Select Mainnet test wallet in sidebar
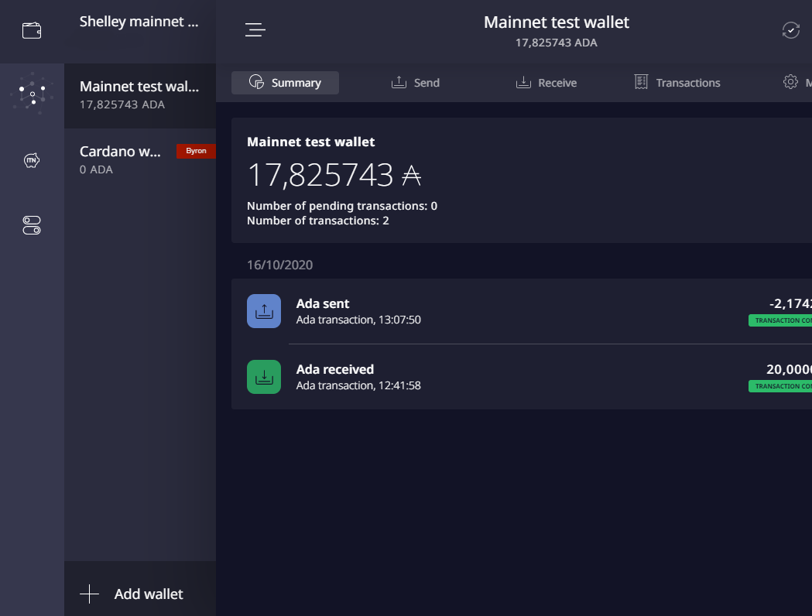This screenshot has width=812, height=616. tap(140, 96)
